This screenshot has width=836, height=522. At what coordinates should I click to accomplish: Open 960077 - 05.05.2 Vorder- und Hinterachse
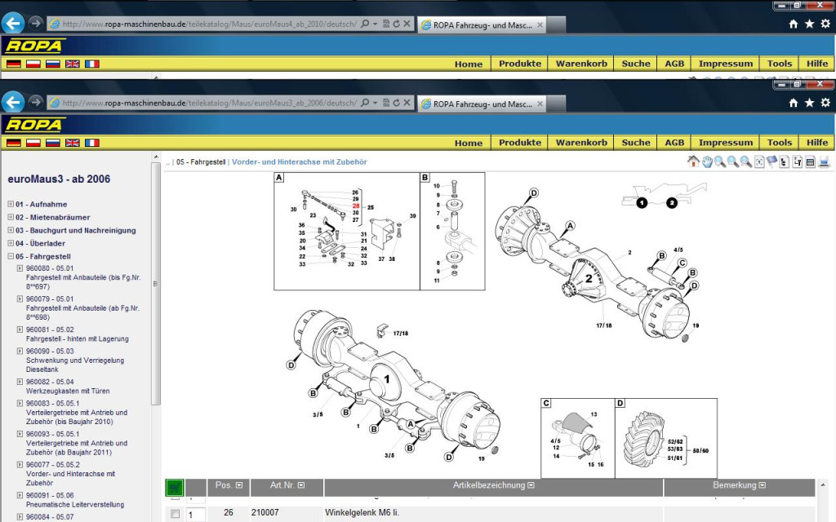70,474
